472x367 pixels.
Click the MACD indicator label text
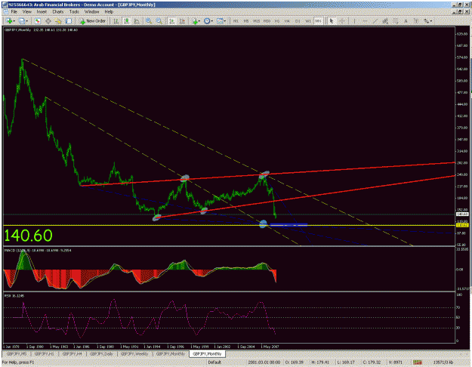[38, 250]
